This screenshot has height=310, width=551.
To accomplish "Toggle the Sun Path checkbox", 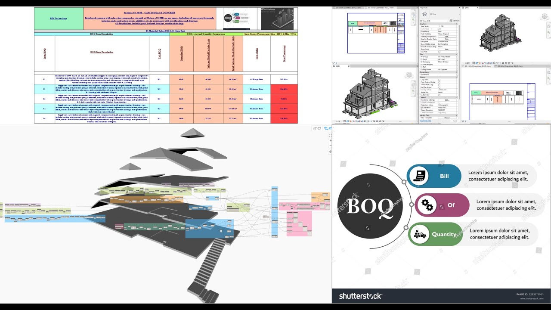I will pos(440,52).
